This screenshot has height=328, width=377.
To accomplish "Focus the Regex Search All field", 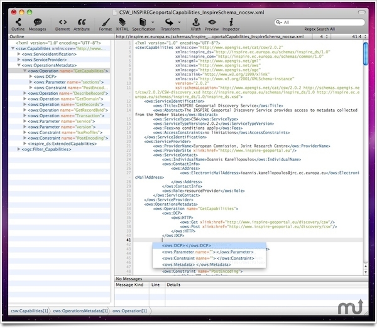I will pyautogui.click(x=320, y=23).
